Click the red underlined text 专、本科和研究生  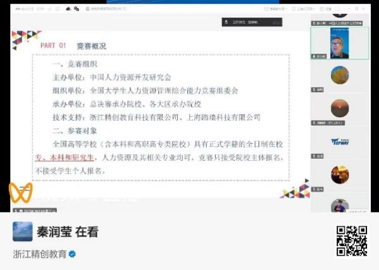[65, 158]
